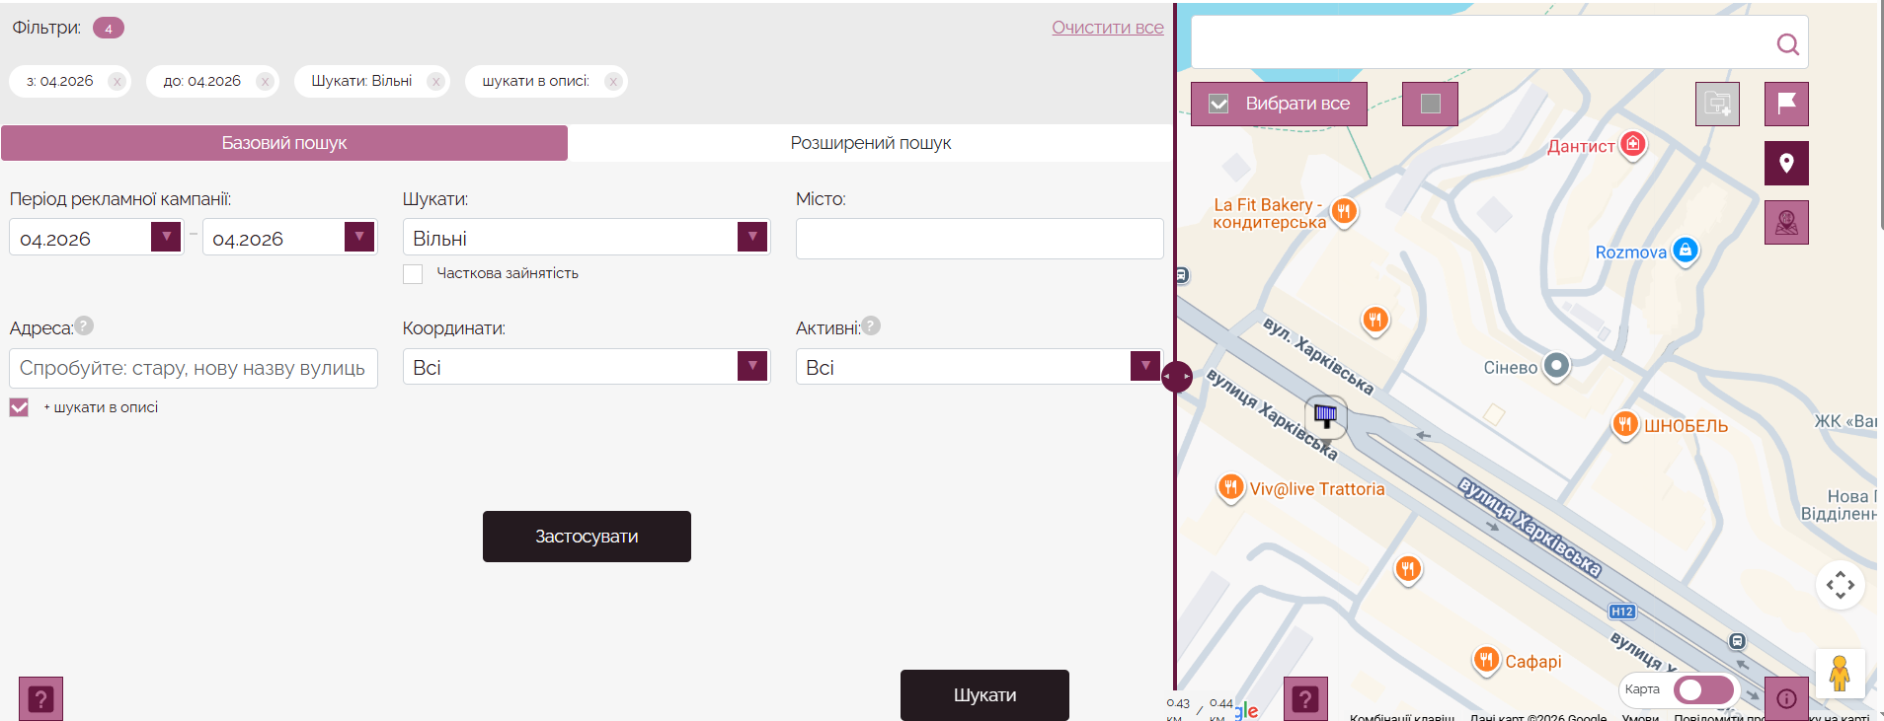Viewport: 1884px width, 721px height.
Task: Open the 'Розширений пошук' tab
Action: tap(870, 143)
